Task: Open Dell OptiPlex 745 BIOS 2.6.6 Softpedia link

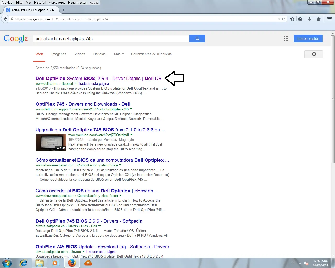Action: tap(89, 221)
